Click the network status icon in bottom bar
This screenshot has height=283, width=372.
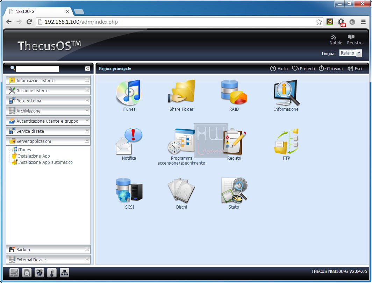point(65,273)
